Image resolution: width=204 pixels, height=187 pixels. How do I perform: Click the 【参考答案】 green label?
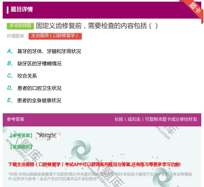click(21, 136)
